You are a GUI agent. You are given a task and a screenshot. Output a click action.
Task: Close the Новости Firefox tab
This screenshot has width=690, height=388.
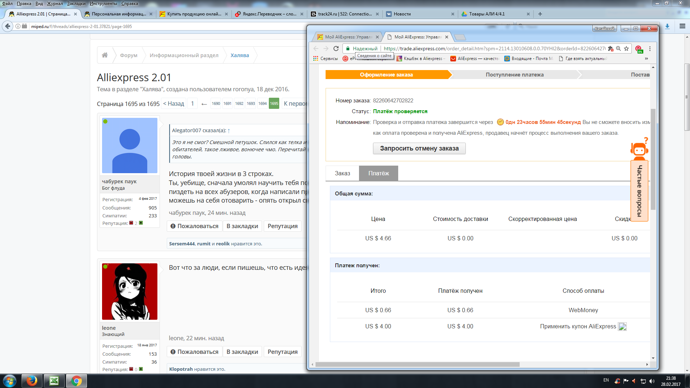452,14
